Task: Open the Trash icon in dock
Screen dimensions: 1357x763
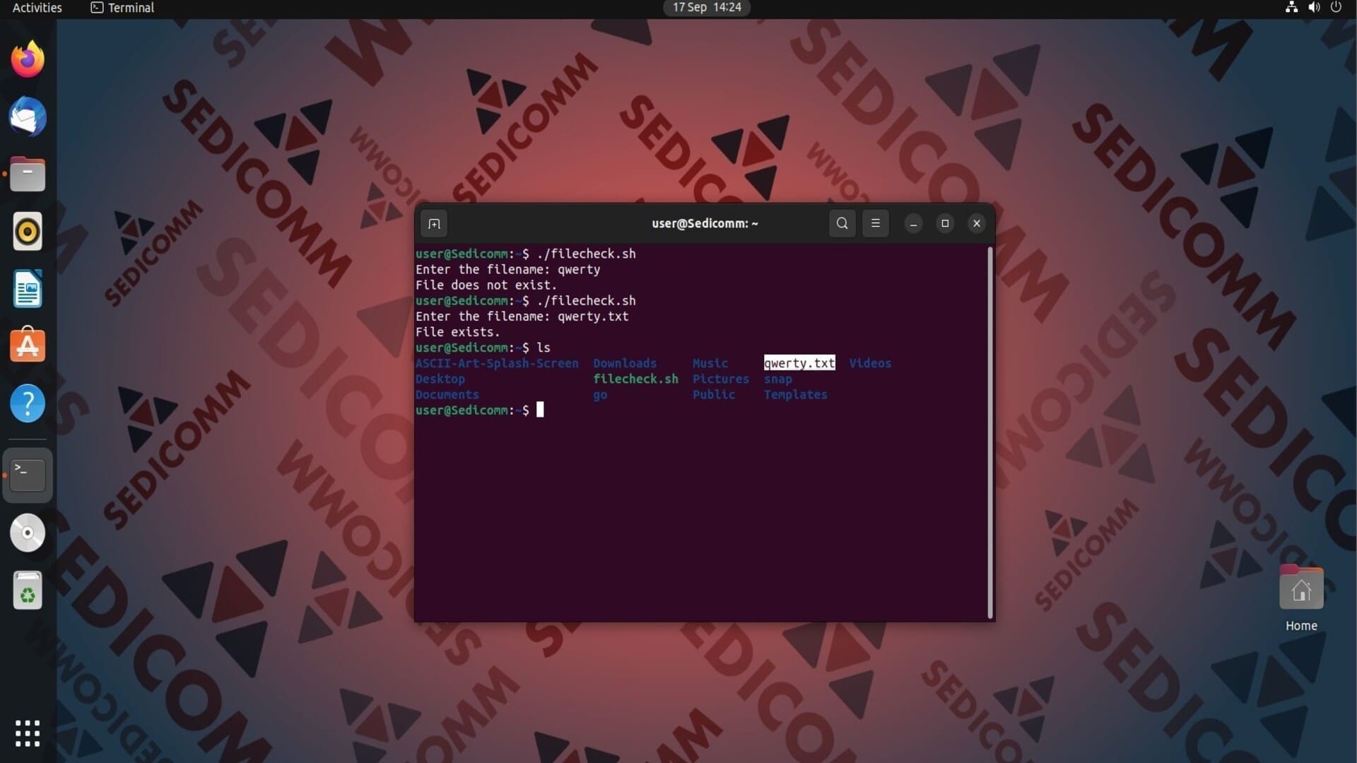Action: click(28, 591)
